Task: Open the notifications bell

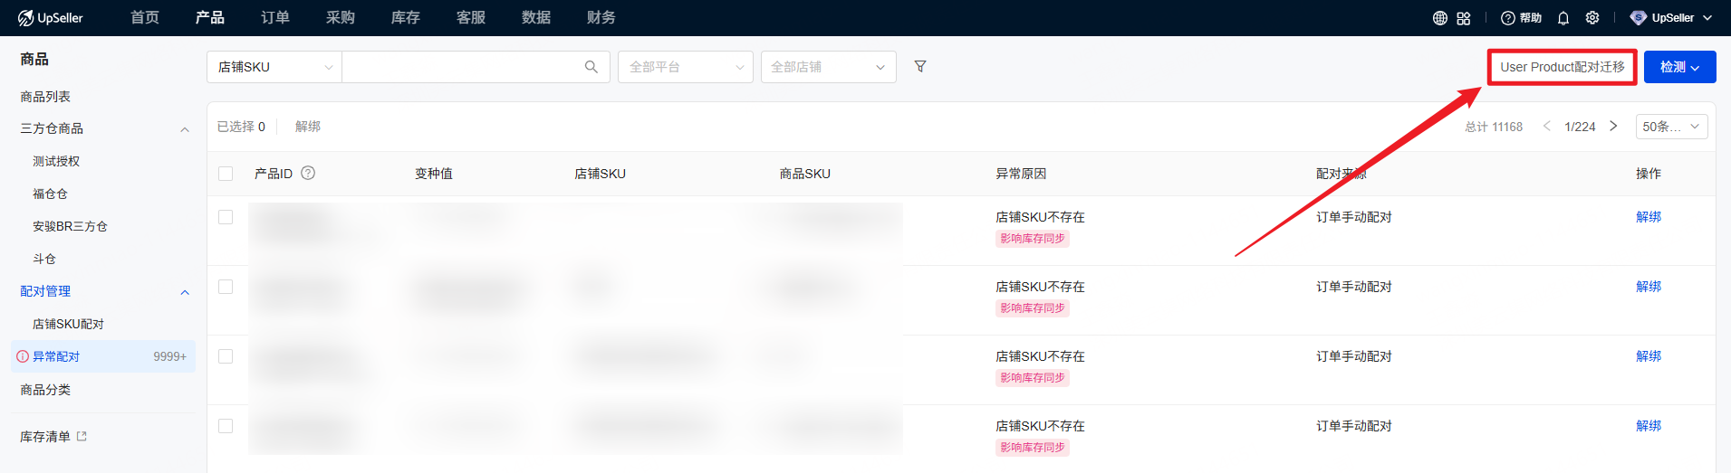Action: pos(1563,18)
